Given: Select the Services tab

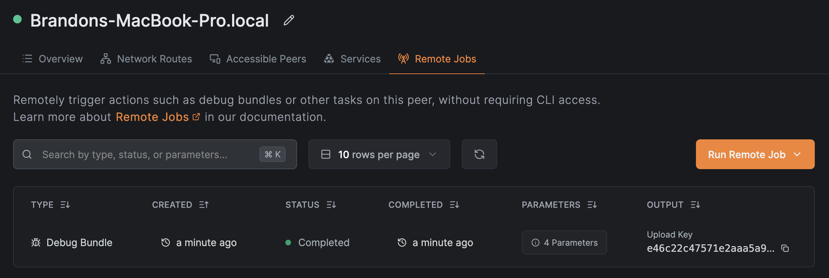Looking at the screenshot, I should [x=352, y=59].
